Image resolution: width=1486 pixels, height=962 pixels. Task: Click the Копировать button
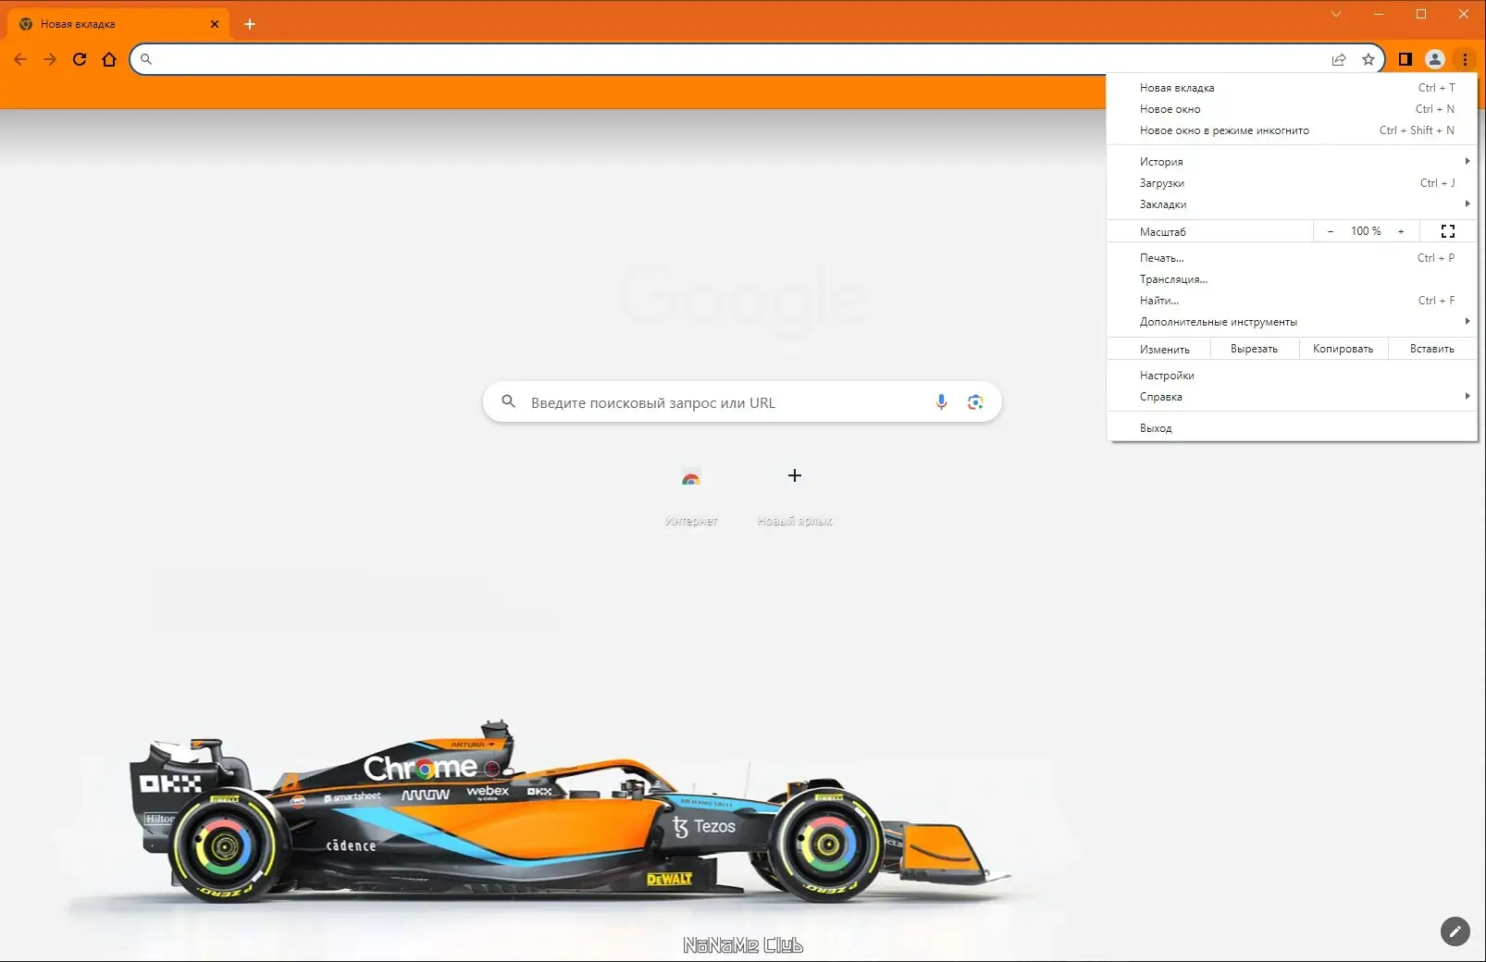[1343, 349]
